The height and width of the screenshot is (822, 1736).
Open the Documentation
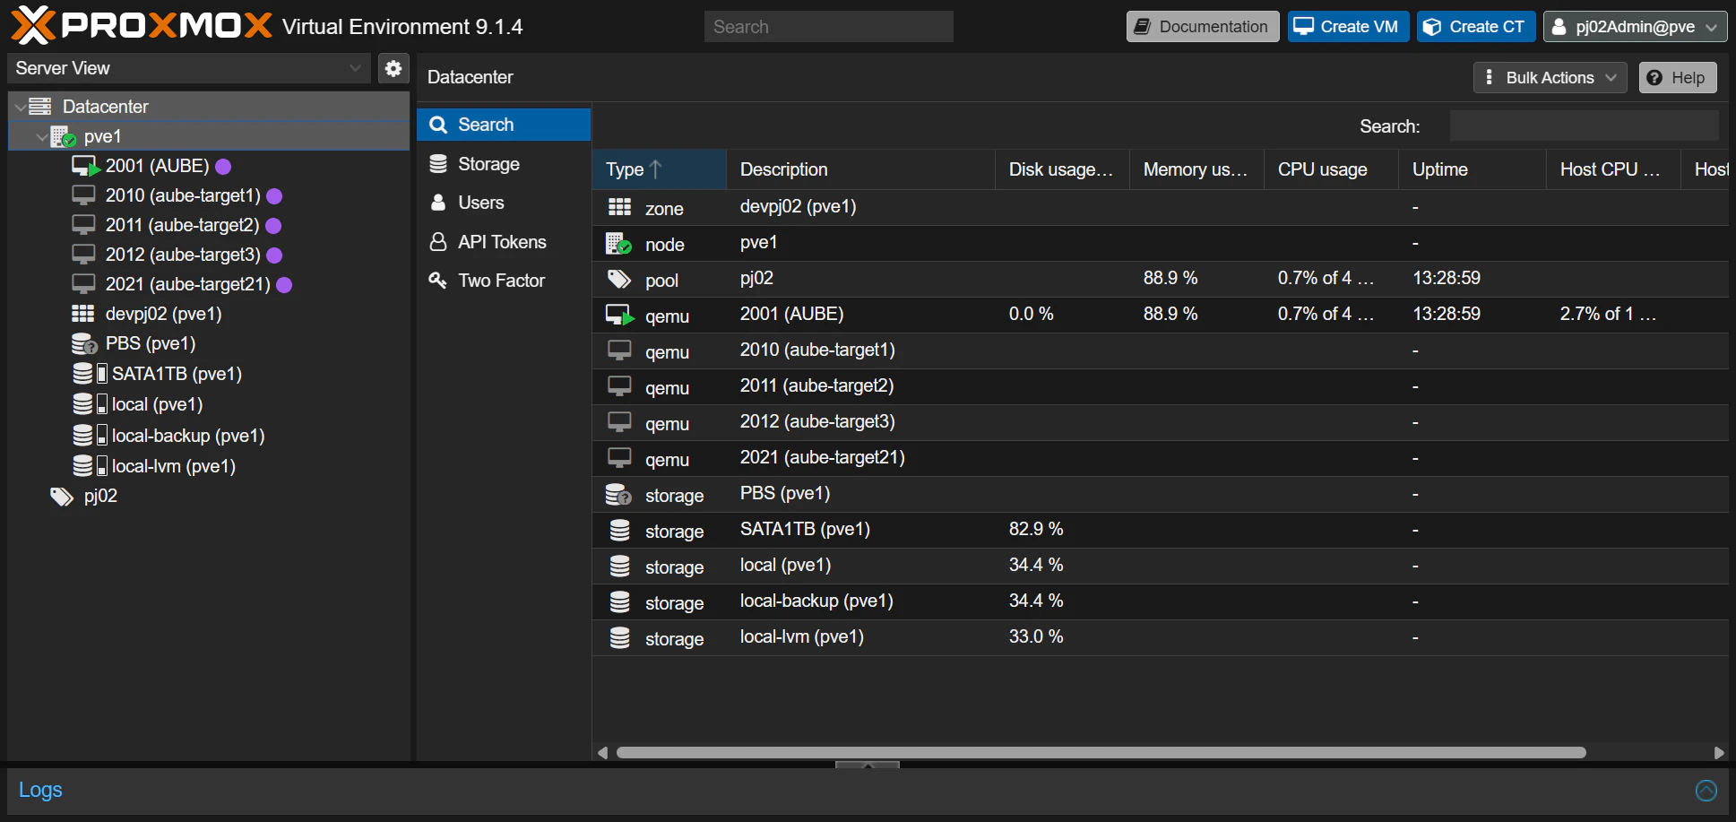[1202, 27]
